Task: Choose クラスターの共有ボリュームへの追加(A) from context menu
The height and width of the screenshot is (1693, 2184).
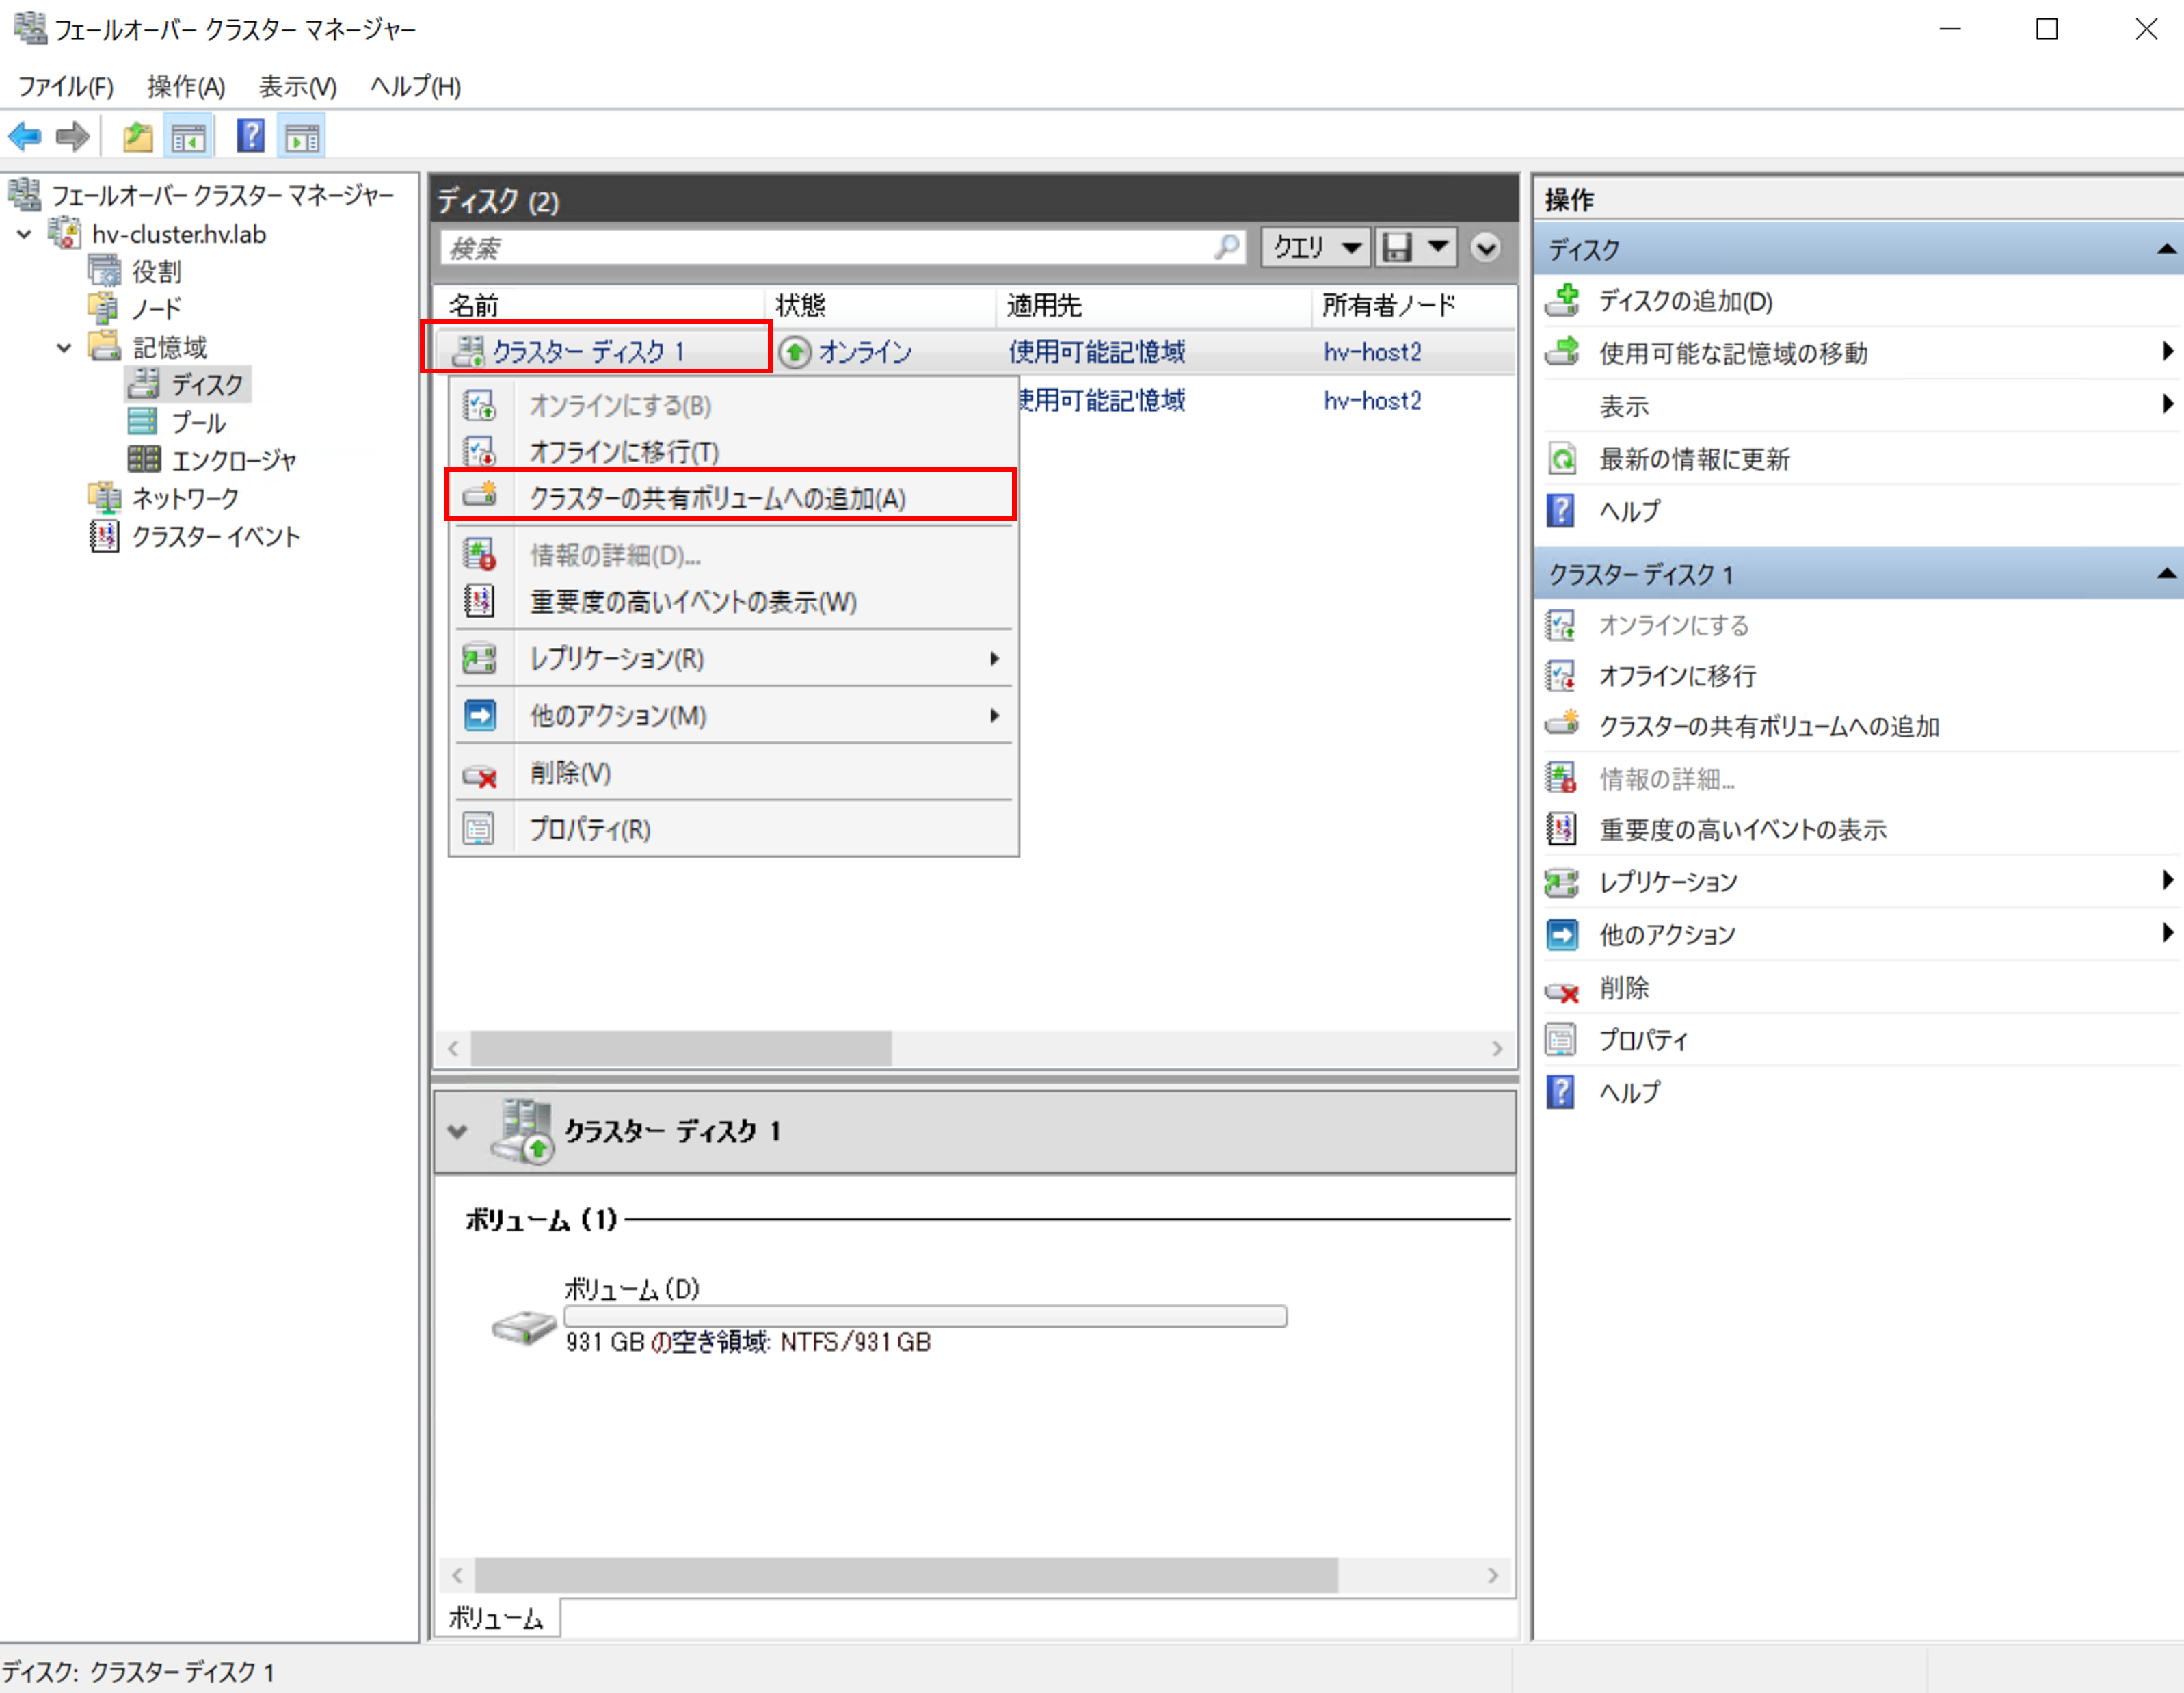Action: coord(717,497)
